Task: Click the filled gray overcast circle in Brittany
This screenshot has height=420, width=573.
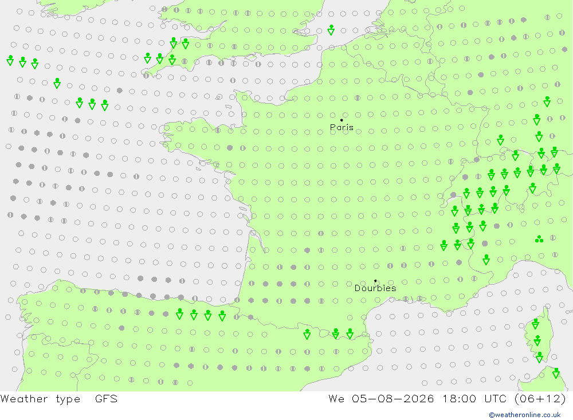Action: coord(230,148)
